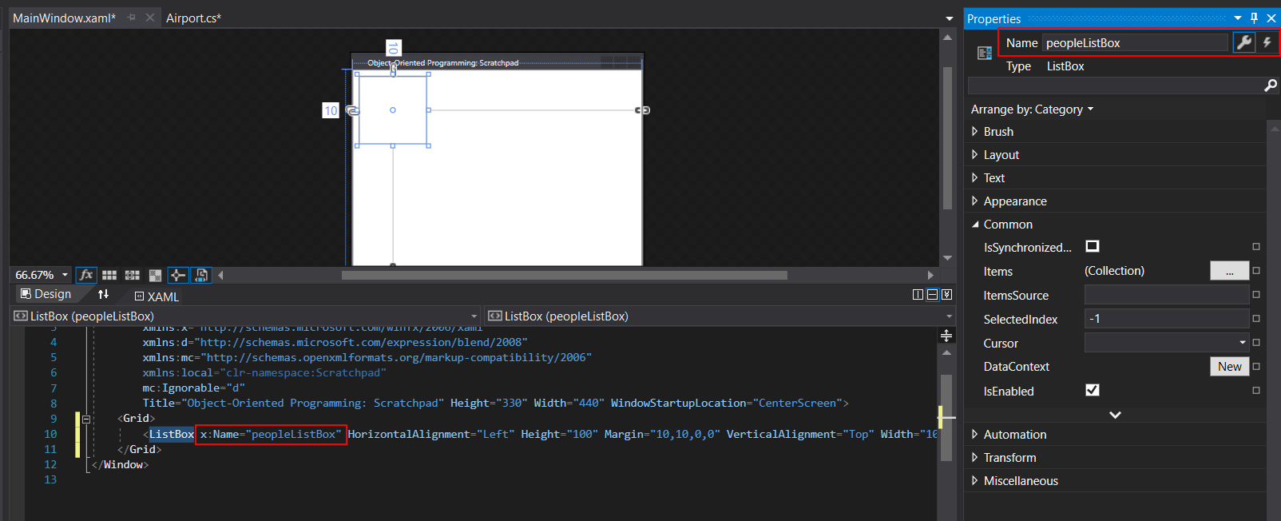Switch to the Airport.cs tab
This screenshot has height=521, width=1281.
click(x=193, y=18)
